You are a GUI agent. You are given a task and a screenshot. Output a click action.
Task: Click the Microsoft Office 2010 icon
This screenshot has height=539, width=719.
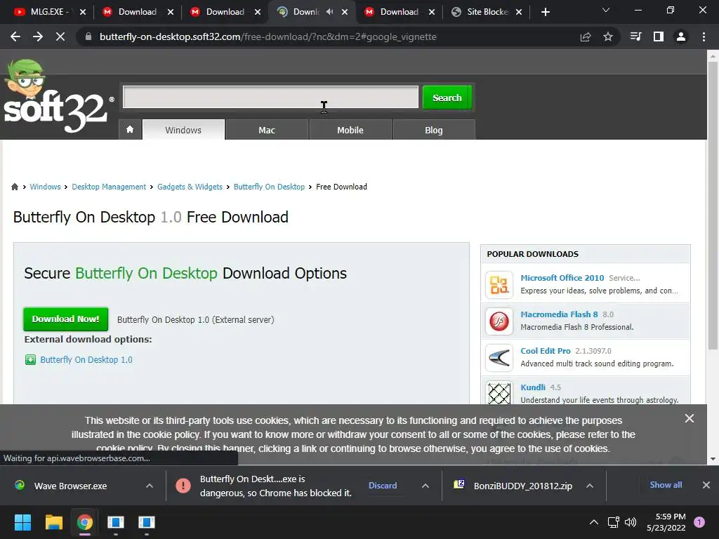499,284
